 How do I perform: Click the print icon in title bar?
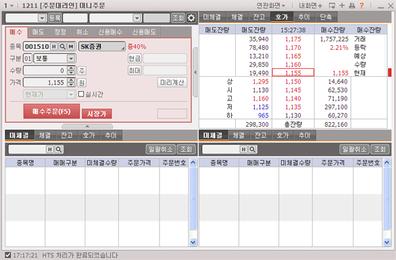click(x=352, y=5)
